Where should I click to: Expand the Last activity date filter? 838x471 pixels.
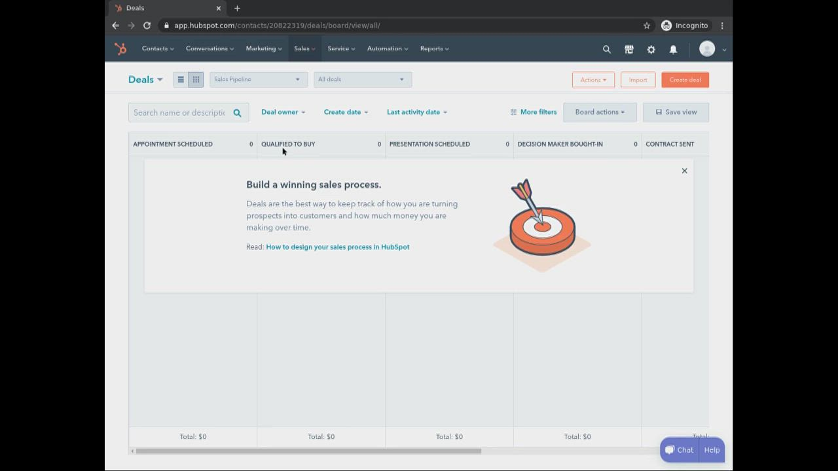417,112
